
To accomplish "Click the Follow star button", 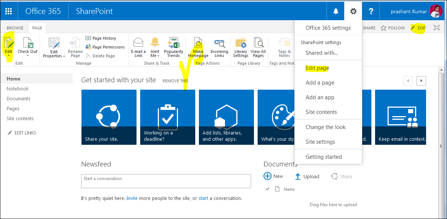I will (x=393, y=28).
